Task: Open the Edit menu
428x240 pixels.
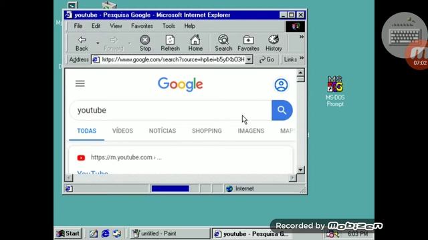Action: pyautogui.click(x=96, y=26)
